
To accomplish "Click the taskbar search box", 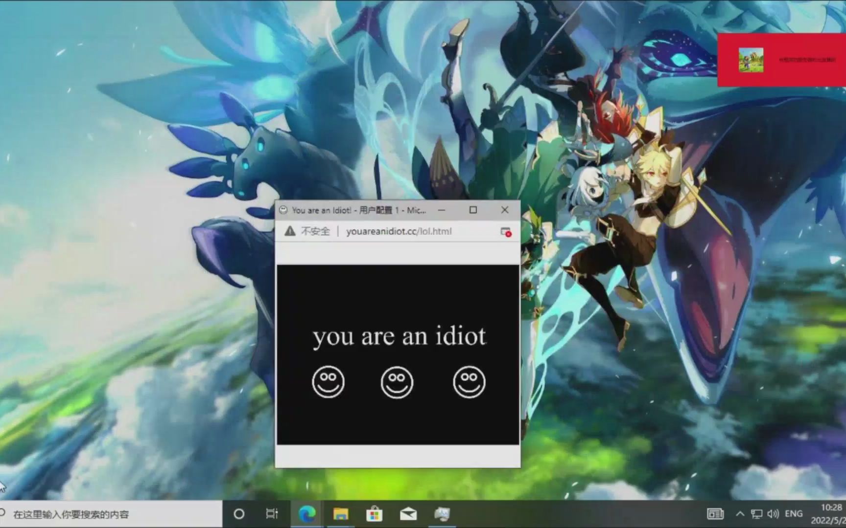I will click(x=111, y=514).
